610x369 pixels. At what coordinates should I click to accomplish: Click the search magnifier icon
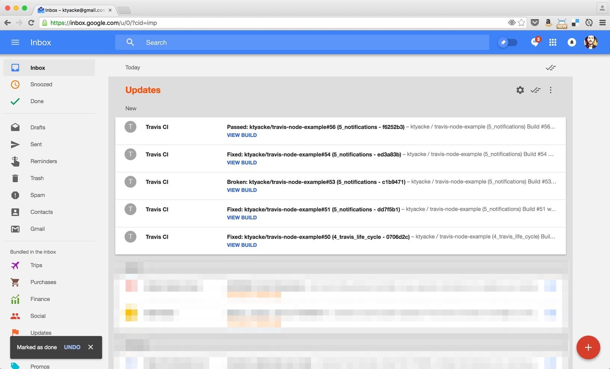tap(130, 42)
